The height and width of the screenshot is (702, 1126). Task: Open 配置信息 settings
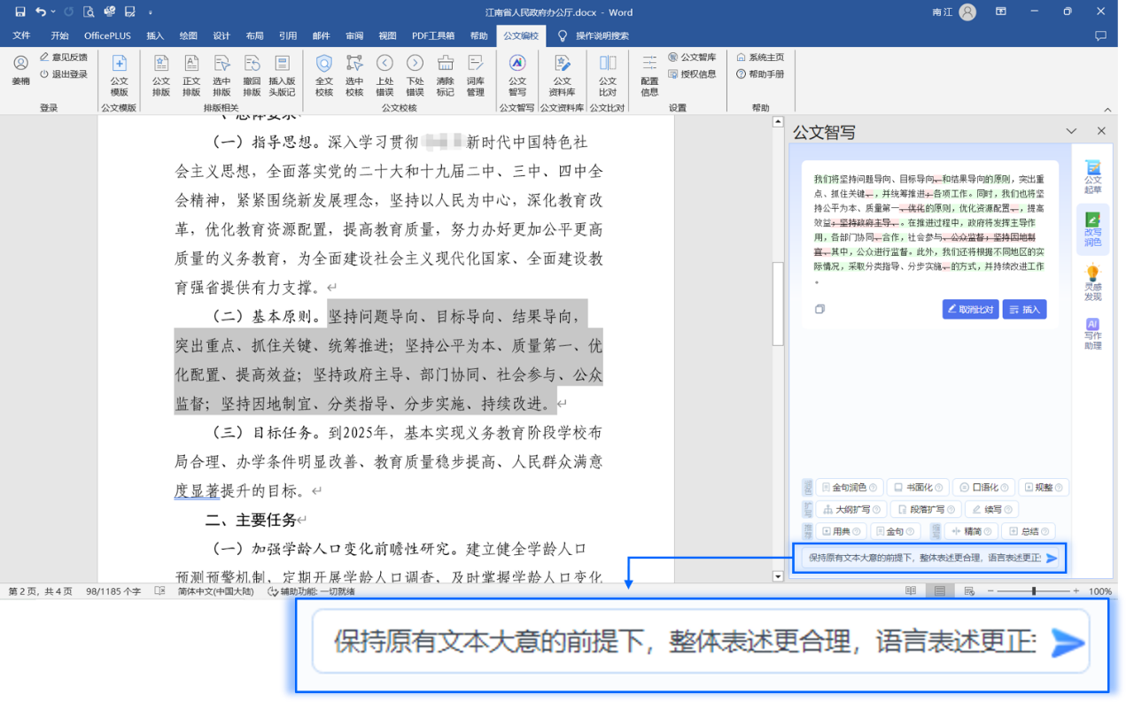point(649,74)
